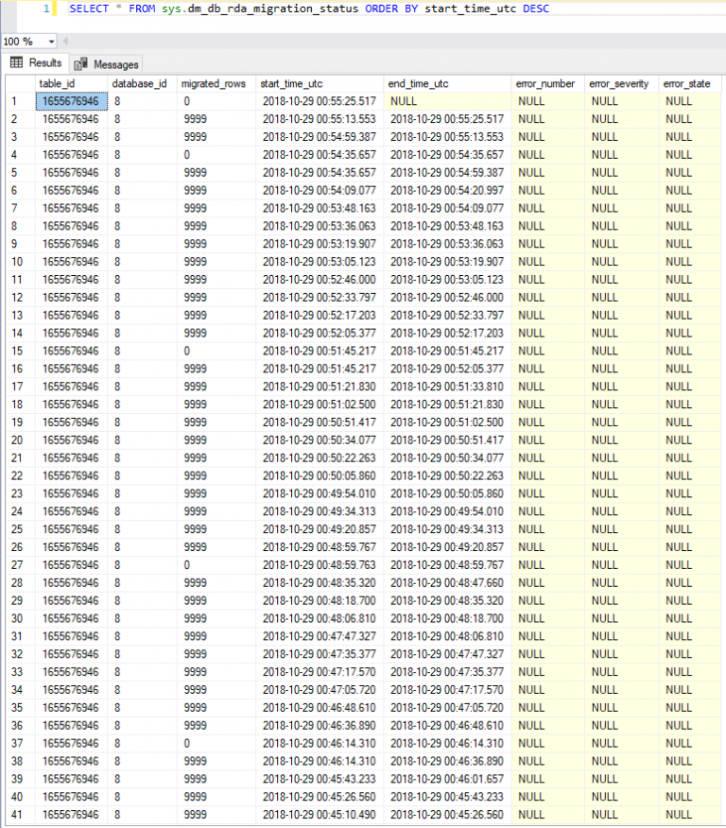Click the start_time_utc cell in row 20
Viewport: 726px width, 828px height.
319,440
